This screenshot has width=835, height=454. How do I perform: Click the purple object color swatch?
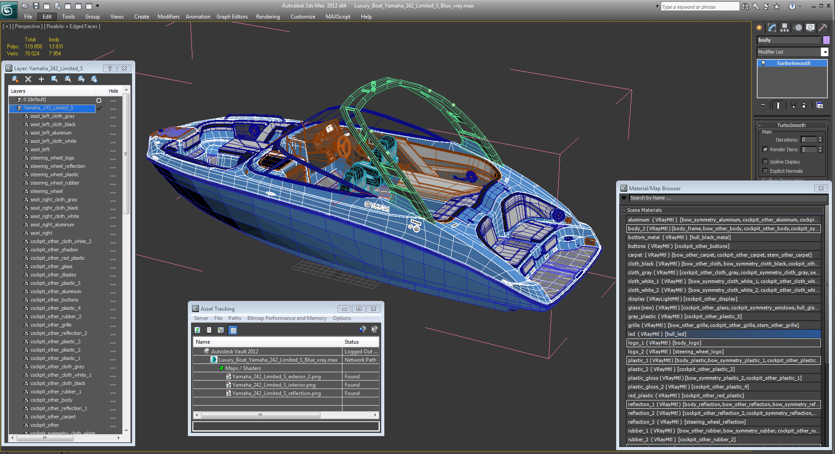click(826, 40)
